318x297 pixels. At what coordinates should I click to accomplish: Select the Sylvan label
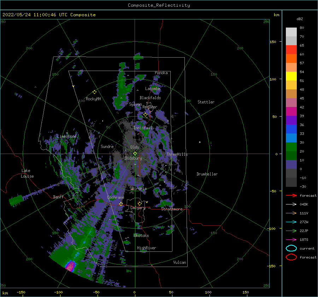point(135,104)
